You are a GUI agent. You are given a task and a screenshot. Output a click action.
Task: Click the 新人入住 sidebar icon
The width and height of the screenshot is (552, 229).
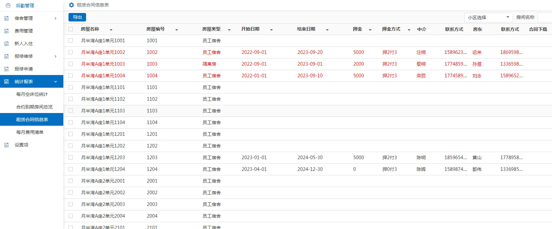[6, 44]
